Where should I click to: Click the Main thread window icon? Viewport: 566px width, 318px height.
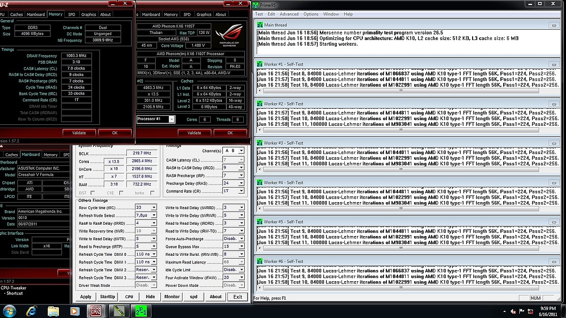259,25
